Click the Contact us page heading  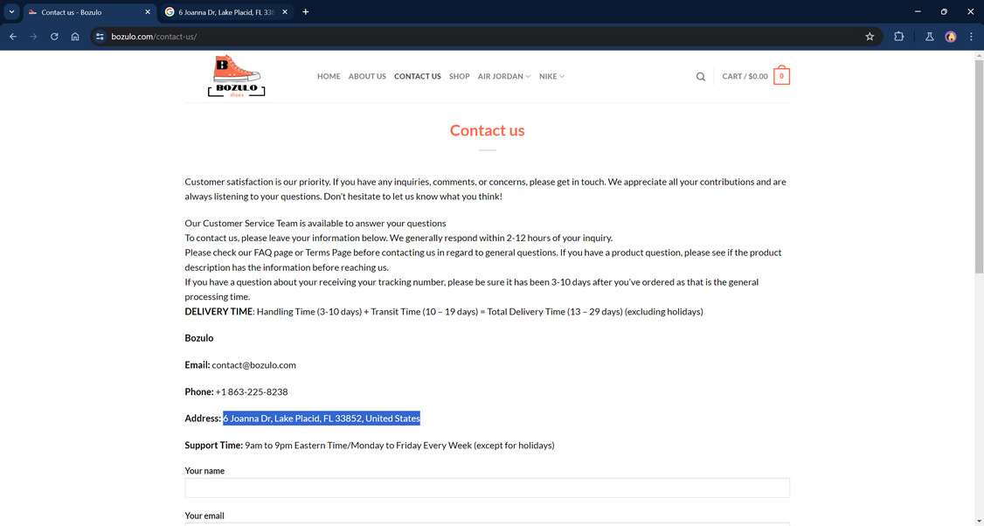coord(487,130)
